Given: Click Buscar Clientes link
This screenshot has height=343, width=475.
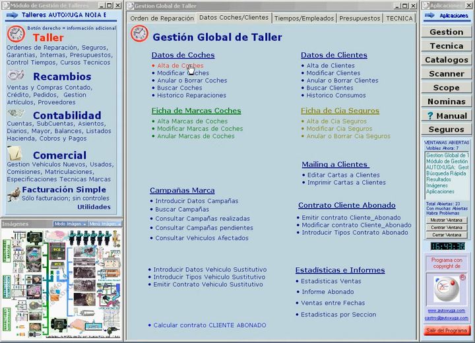Looking at the screenshot, I should (x=330, y=88).
